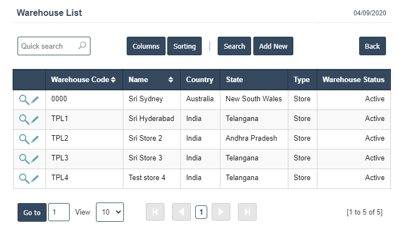Viewport: 403px width, 231px height.
Task: Jump to the last page of results
Action: (x=247, y=212)
